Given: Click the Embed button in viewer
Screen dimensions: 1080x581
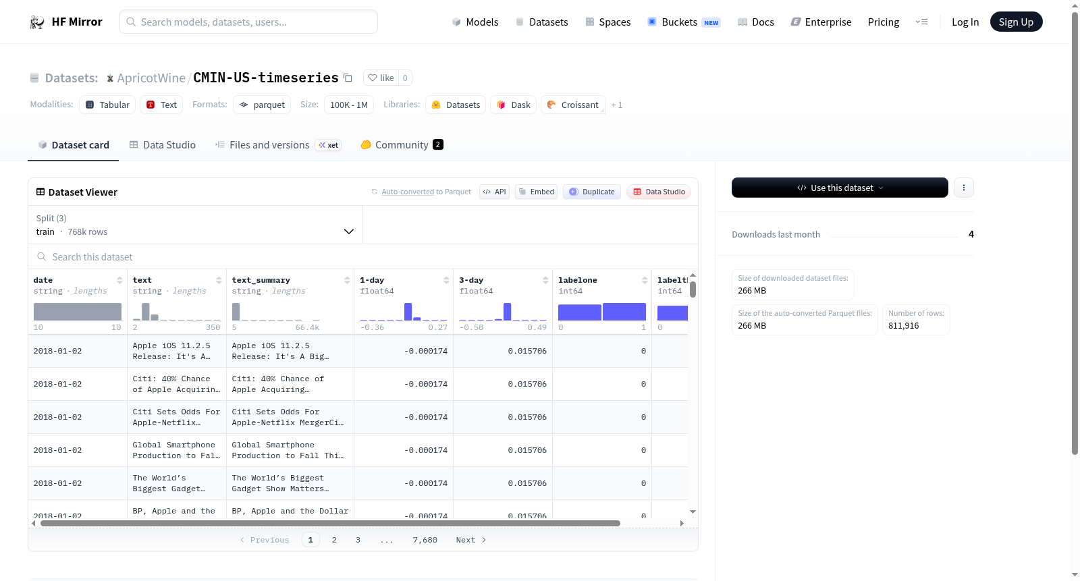Looking at the screenshot, I should pyautogui.click(x=536, y=192).
